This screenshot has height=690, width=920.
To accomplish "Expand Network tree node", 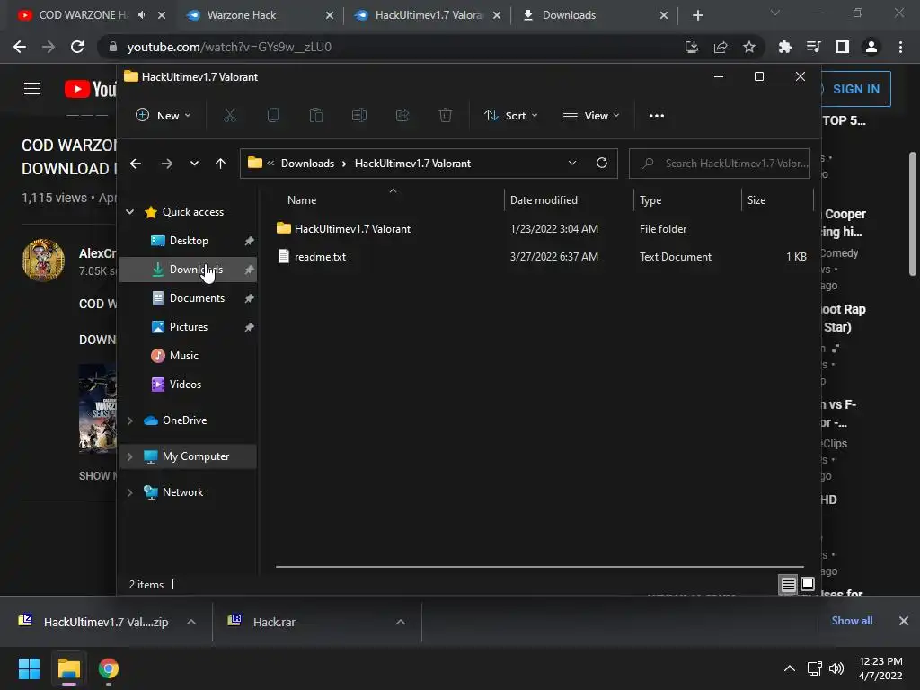I will 129,492.
